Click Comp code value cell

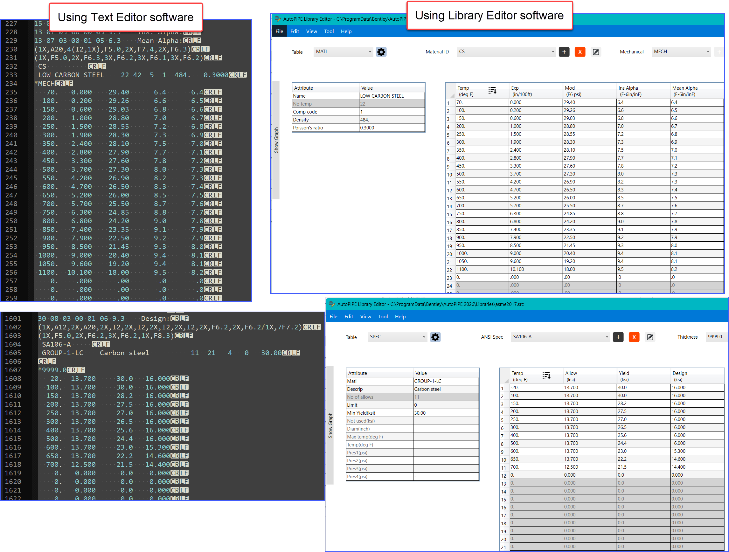click(x=392, y=112)
